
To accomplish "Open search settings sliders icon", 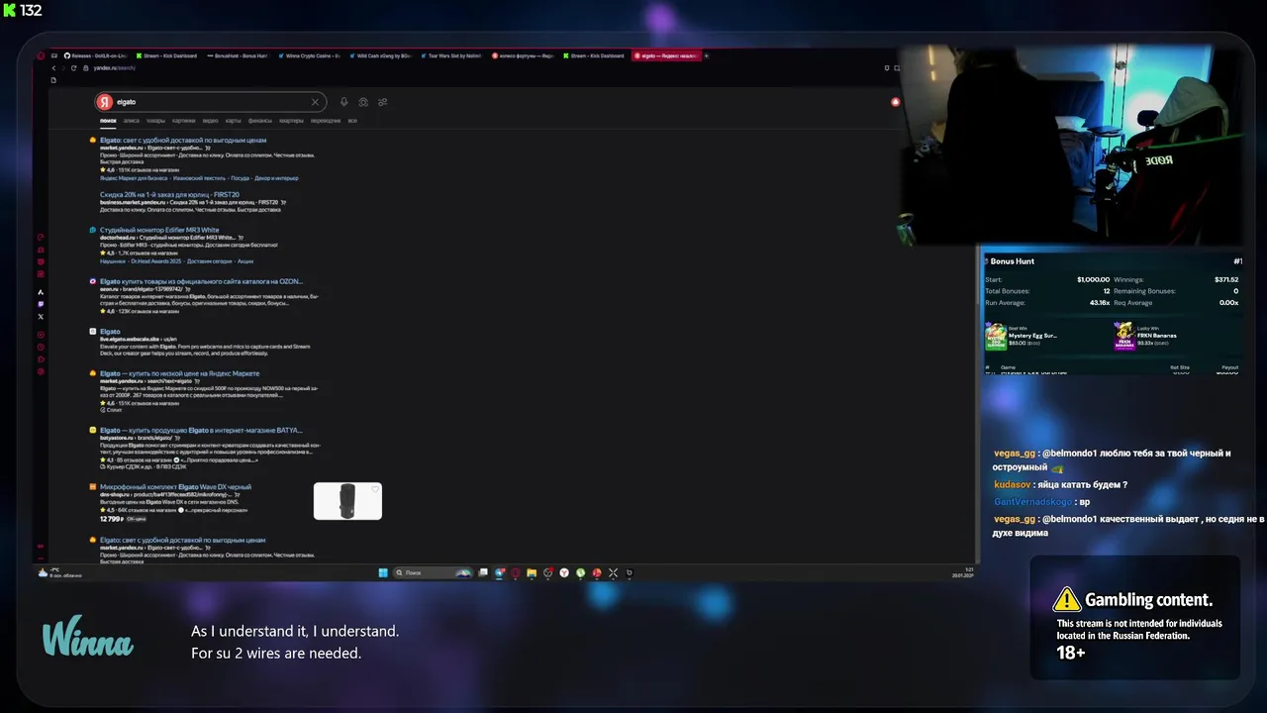I will coord(382,102).
